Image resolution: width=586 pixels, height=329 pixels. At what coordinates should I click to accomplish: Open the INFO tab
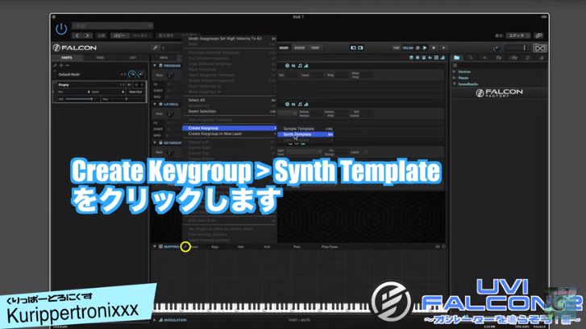point(164,58)
